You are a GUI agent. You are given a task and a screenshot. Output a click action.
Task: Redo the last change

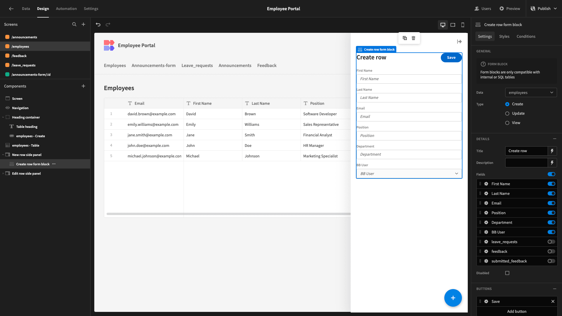108,25
